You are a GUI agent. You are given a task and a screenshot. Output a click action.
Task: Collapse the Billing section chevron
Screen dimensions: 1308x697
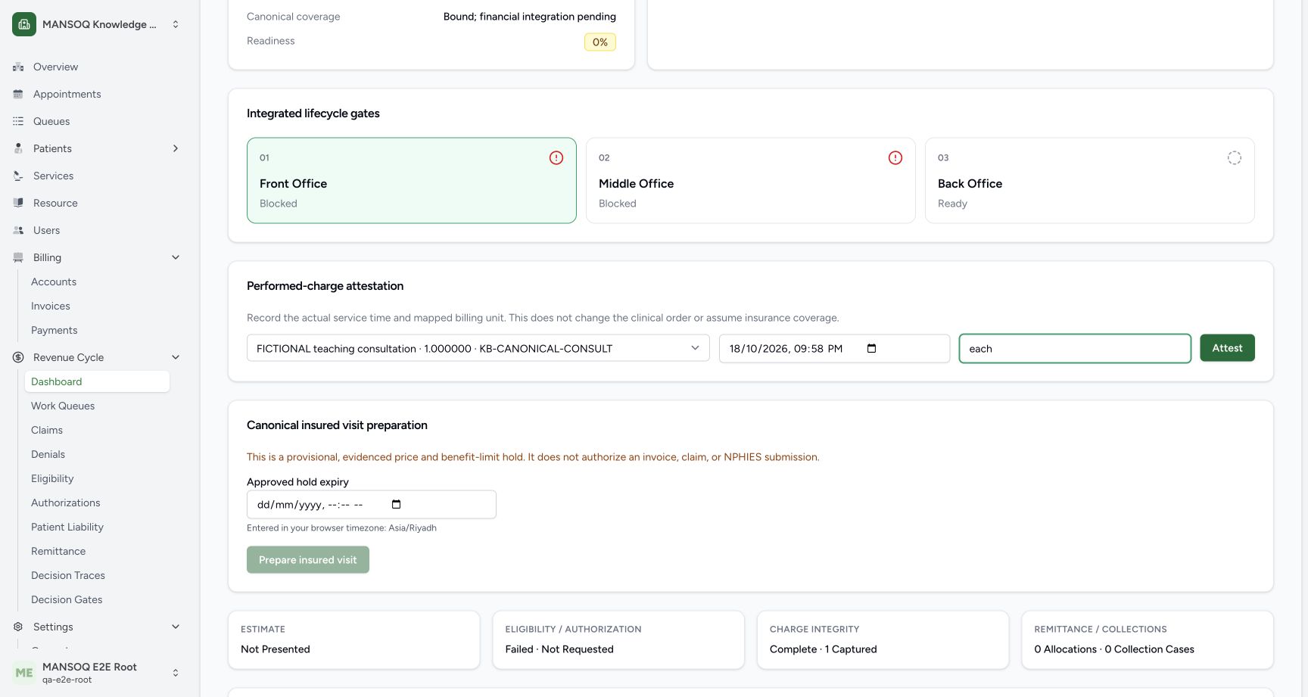tap(176, 257)
